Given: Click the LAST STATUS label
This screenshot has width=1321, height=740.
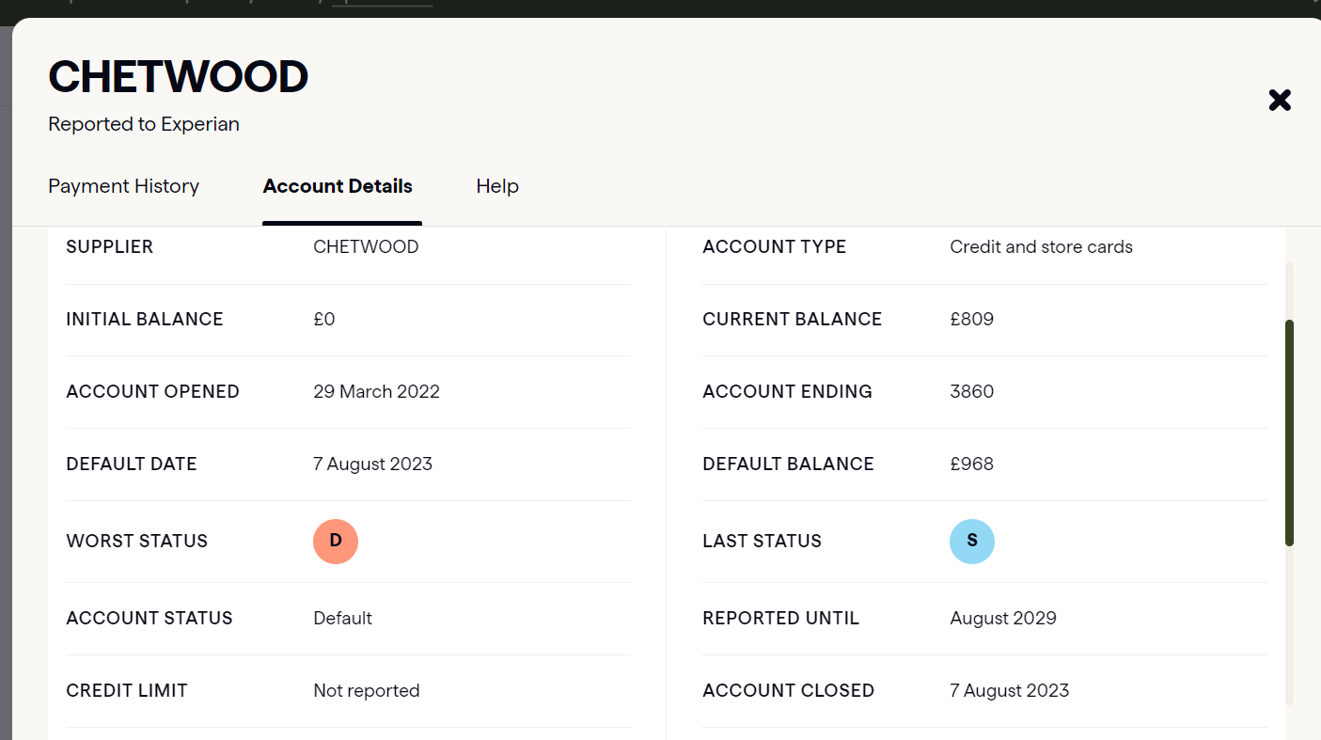Looking at the screenshot, I should click(x=763, y=542).
